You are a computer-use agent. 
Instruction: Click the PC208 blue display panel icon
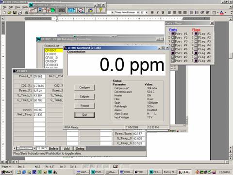point(71,10)
